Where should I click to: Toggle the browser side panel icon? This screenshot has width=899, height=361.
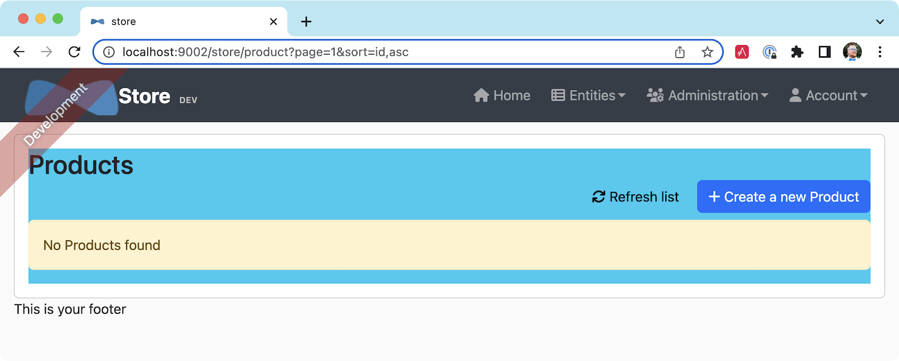824,52
